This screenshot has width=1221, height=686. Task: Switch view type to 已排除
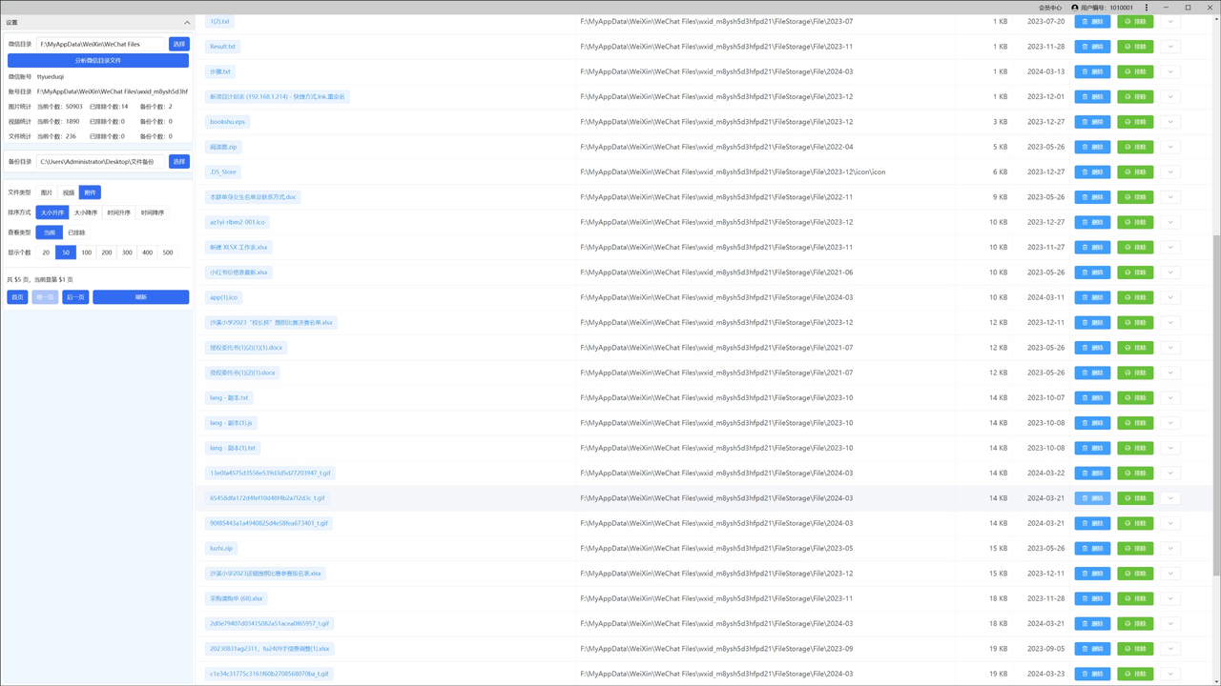tap(76, 232)
